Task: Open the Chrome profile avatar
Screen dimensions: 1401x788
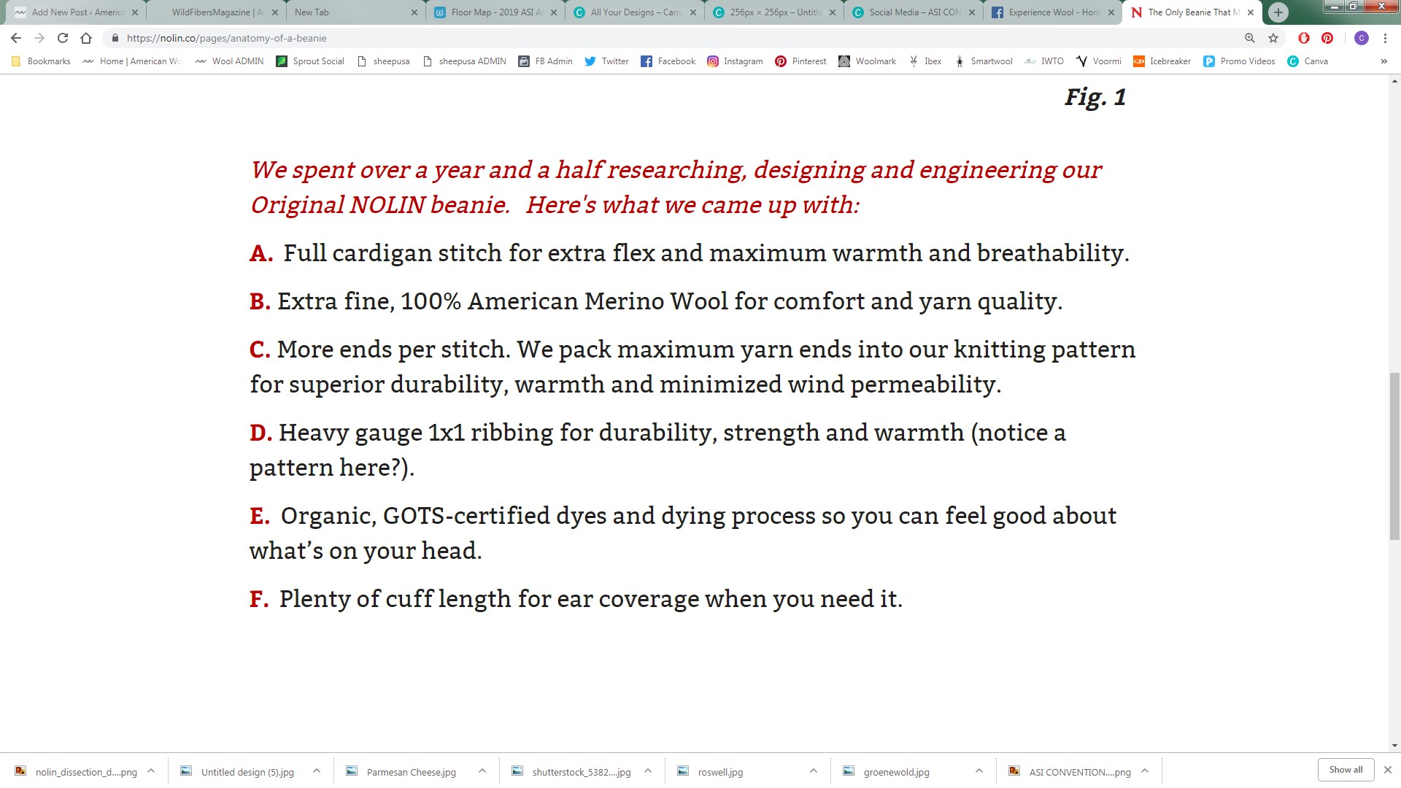Action: [x=1362, y=38]
